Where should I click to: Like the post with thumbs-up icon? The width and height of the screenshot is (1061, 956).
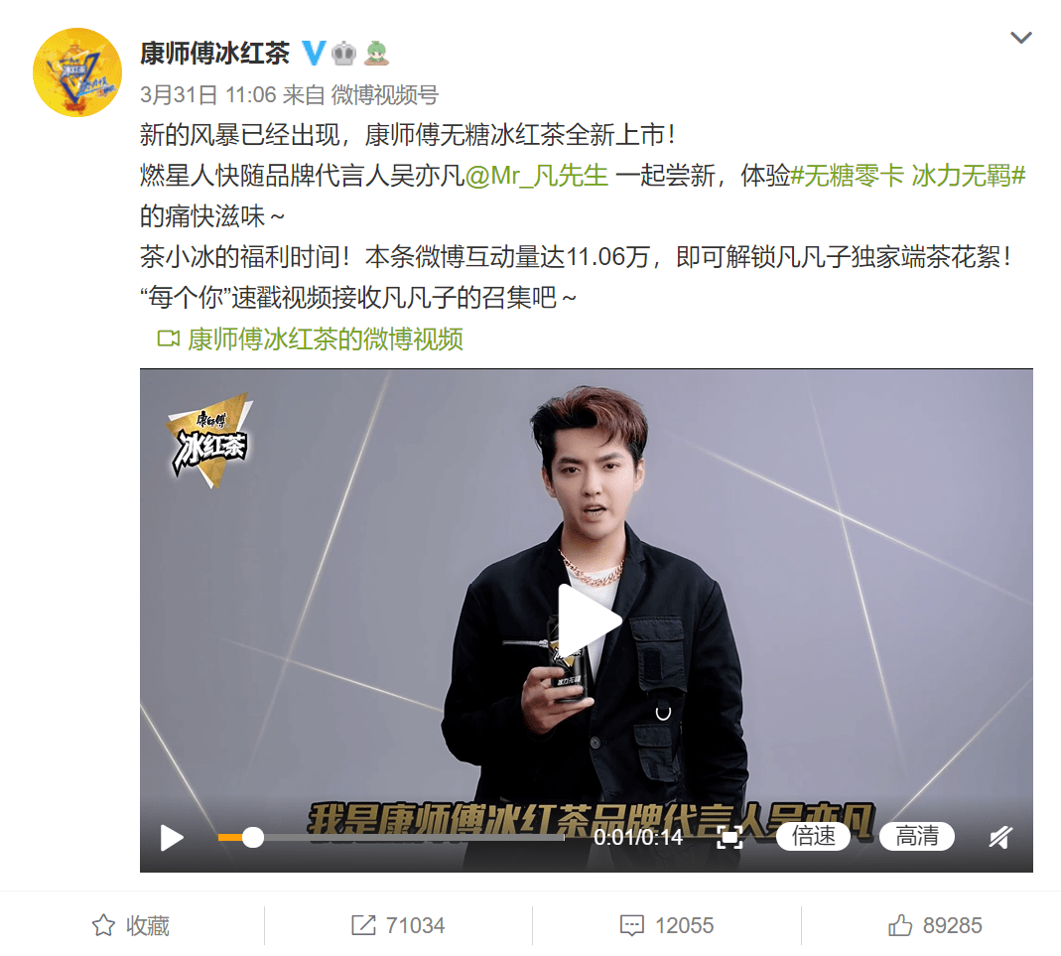pyautogui.click(x=900, y=925)
